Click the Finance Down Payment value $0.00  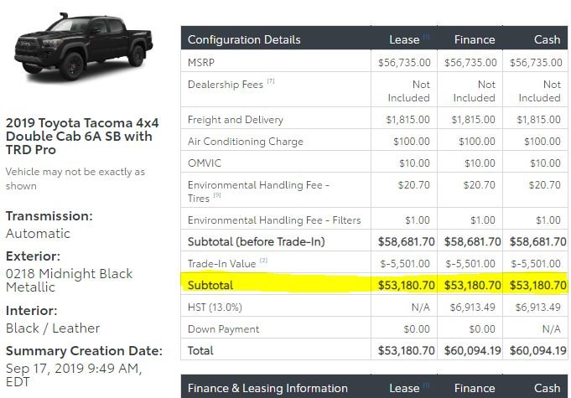point(482,329)
